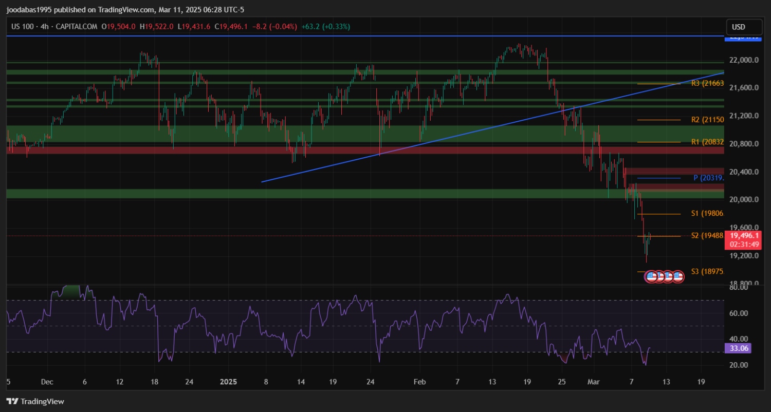Click the blue P pivot point label
This screenshot has width=771, height=412.
tap(708, 178)
